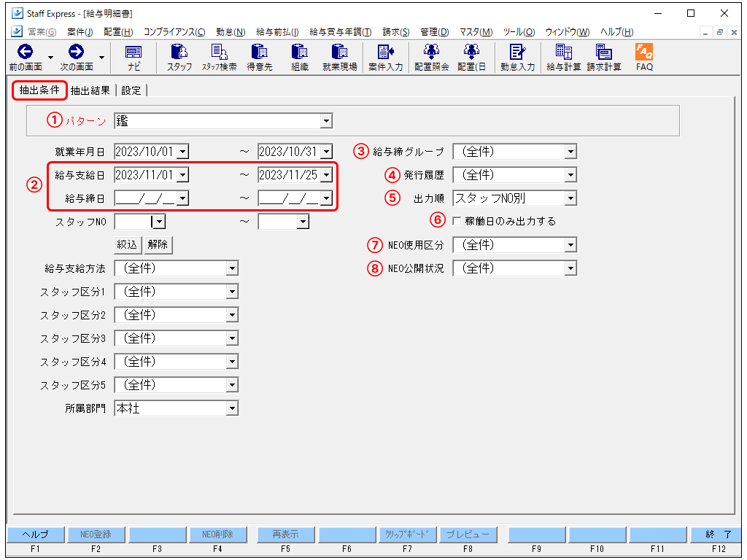Screen dimensions: 747x560
Task: Open 勤怠入力 from the toolbar
Action: tap(517, 57)
